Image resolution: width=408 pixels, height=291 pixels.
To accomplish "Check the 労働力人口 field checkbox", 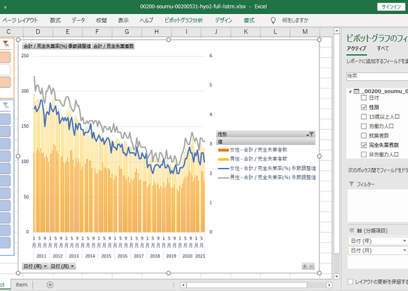I will coord(364,126).
